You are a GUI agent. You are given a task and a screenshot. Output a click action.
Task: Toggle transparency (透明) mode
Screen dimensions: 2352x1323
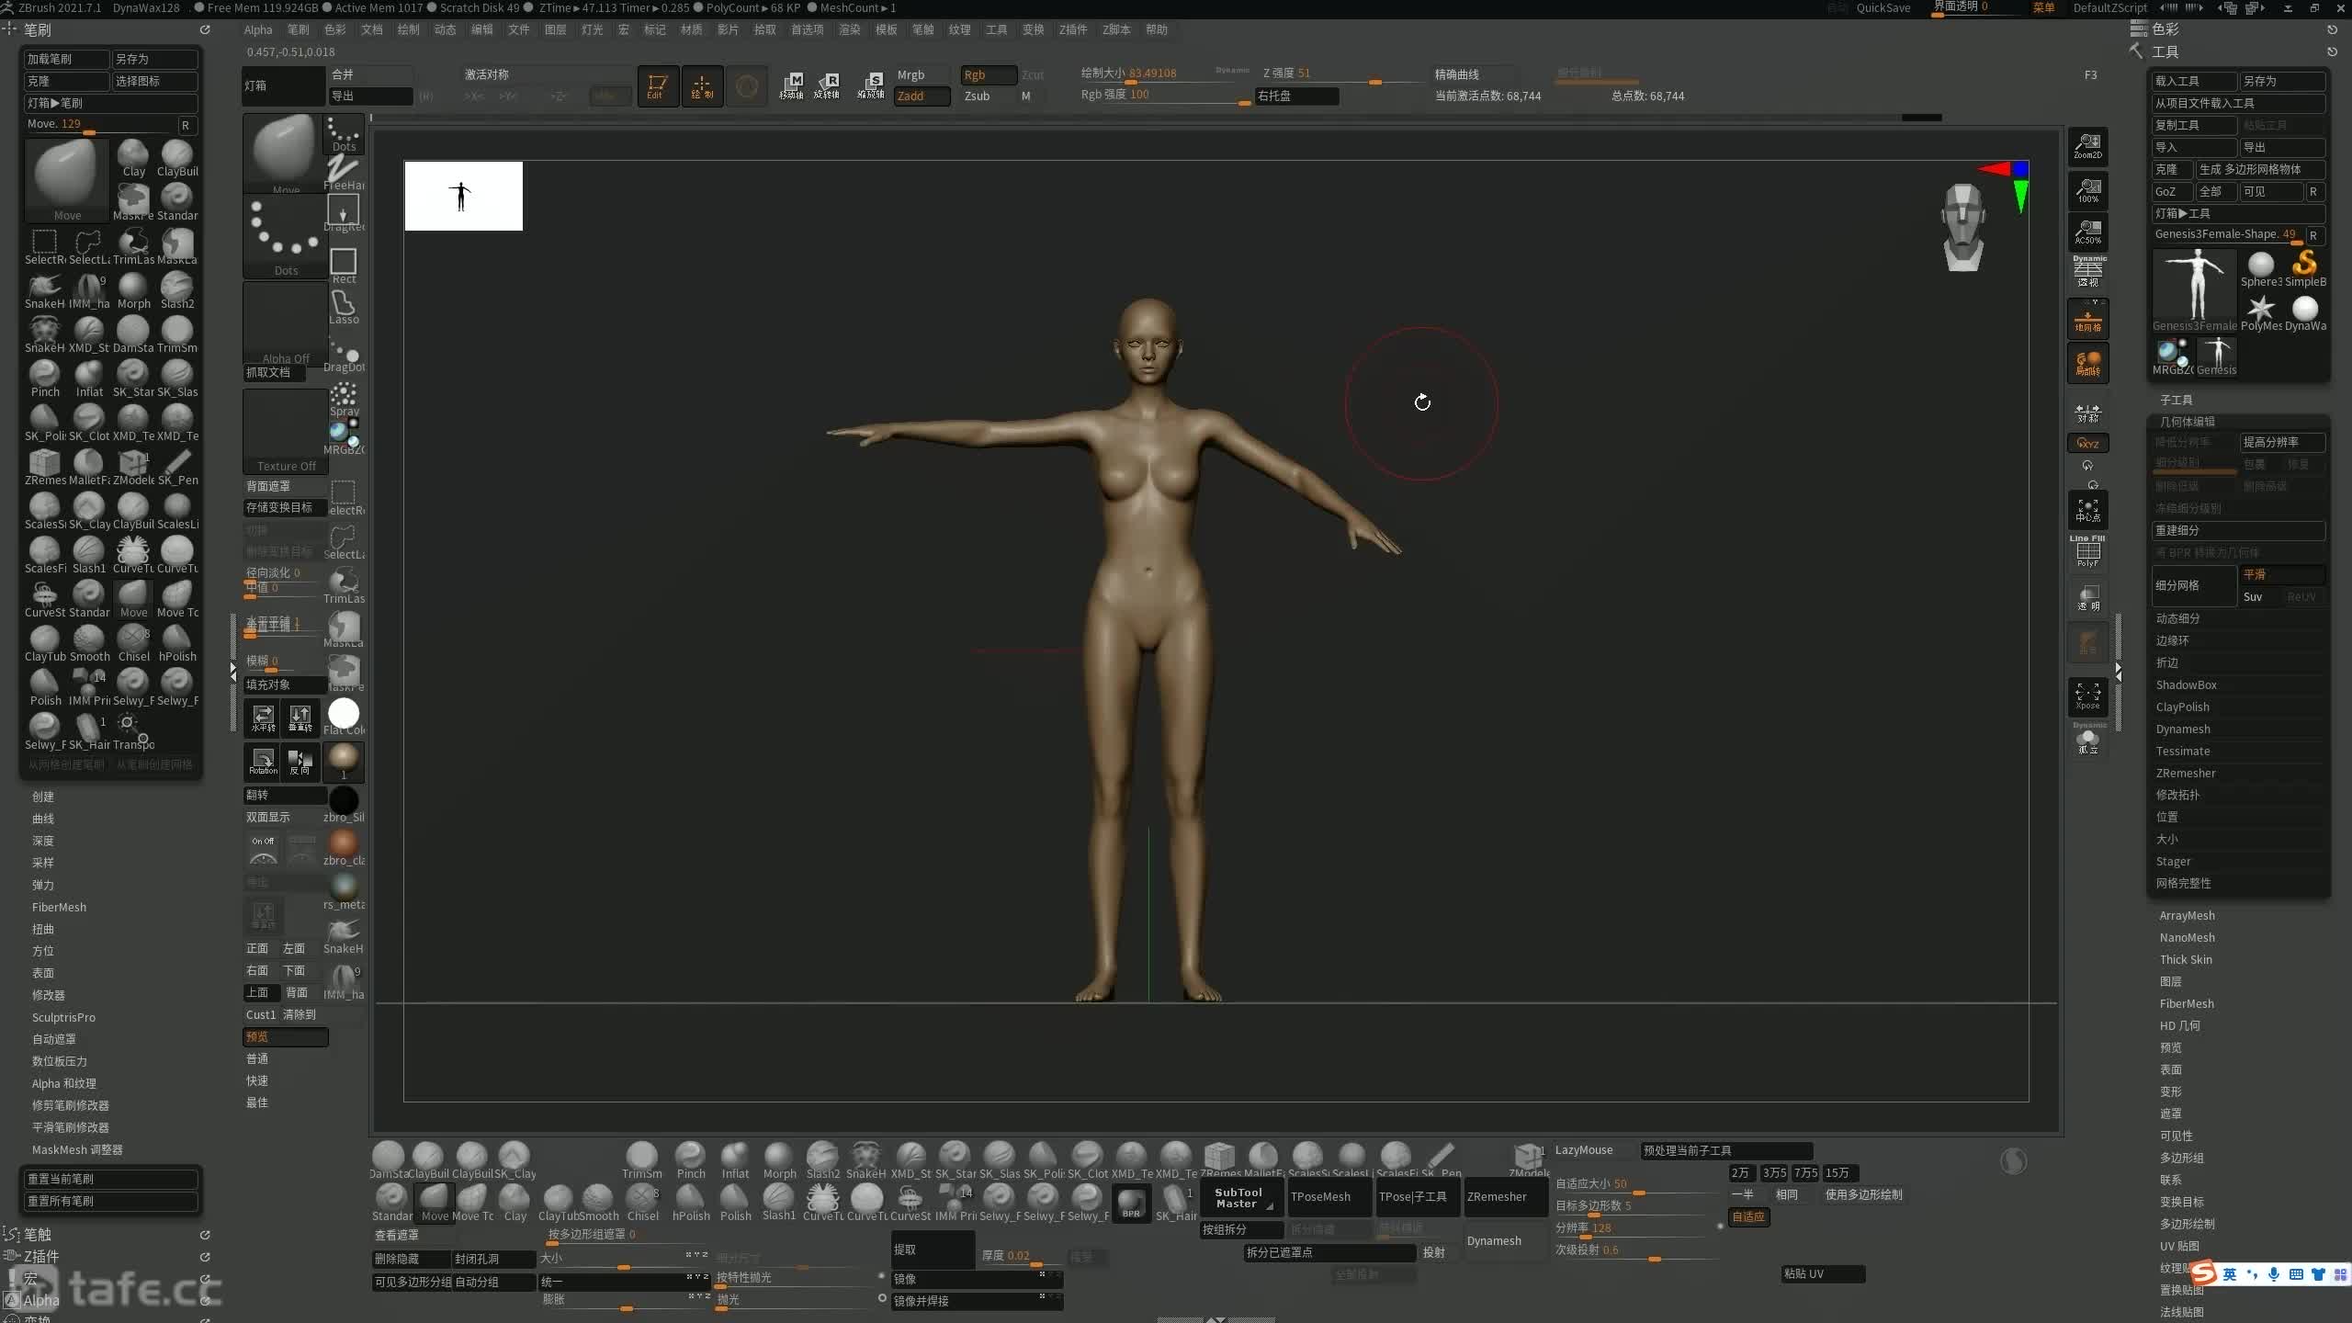click(2087, 598)
